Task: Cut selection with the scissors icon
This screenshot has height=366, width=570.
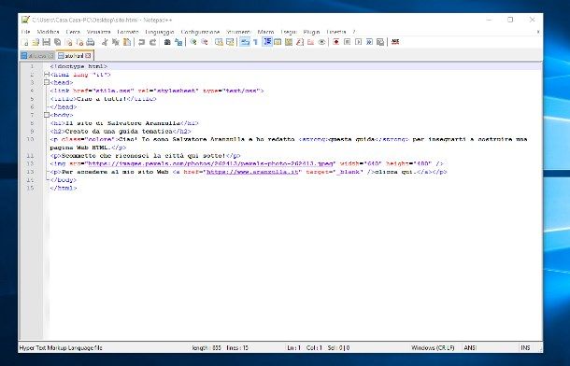Action: (105, 42)
